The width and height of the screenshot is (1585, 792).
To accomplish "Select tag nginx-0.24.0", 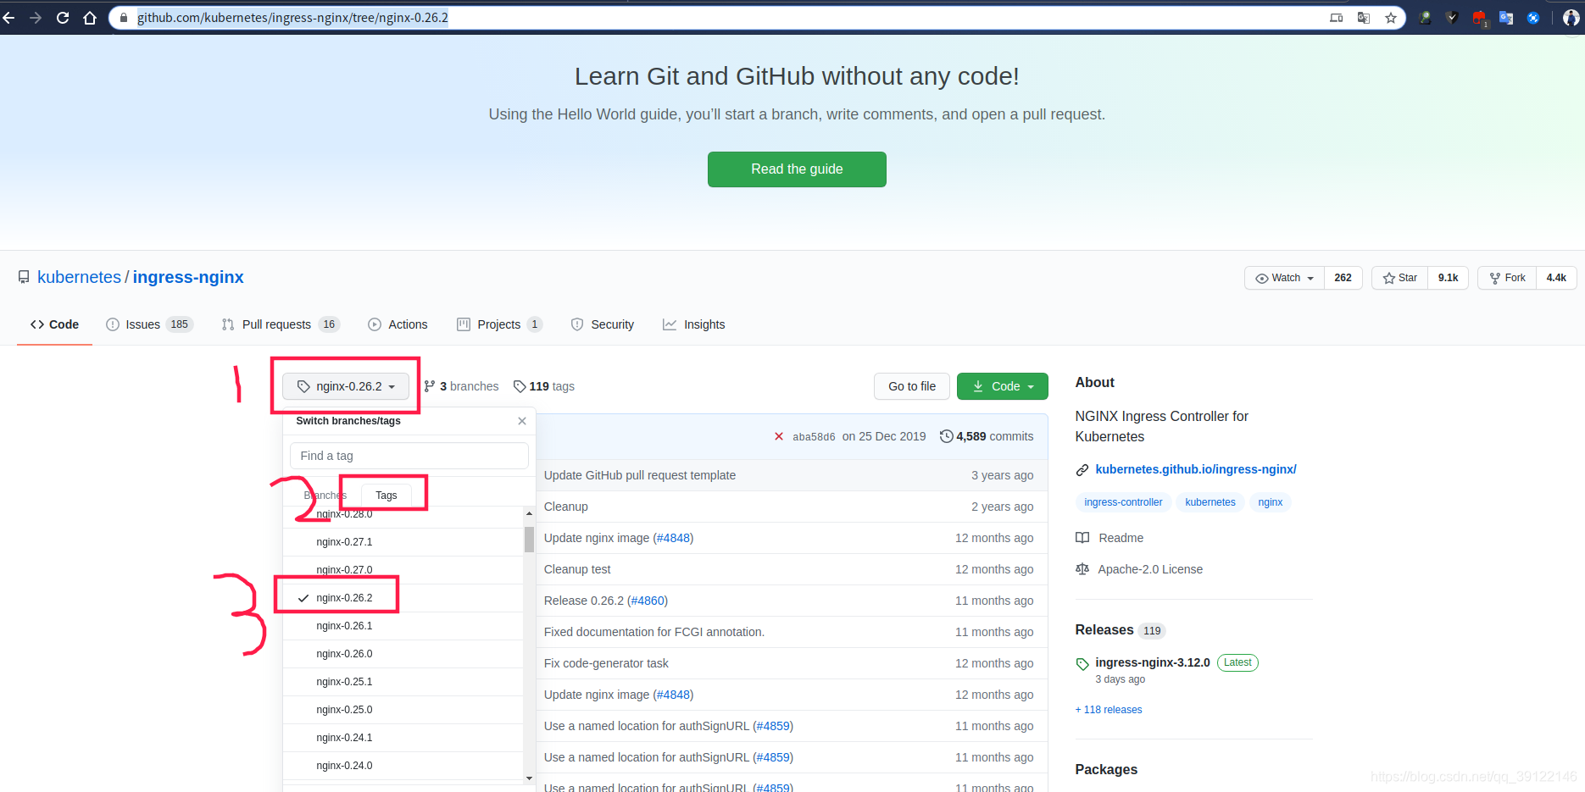I will (403, 766).
